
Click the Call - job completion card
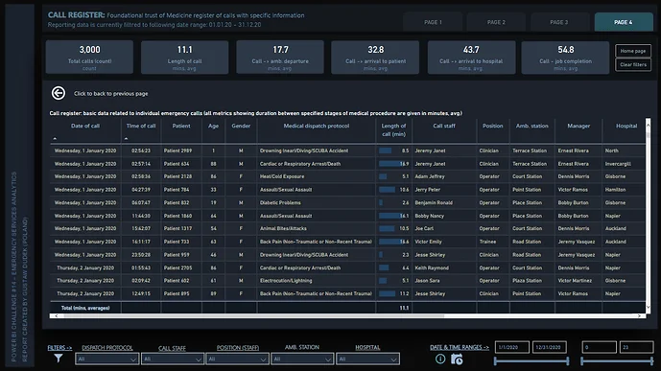[x=565, y=57]
